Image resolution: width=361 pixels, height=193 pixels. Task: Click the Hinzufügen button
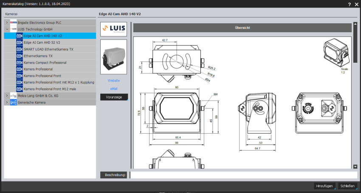click(x=324, y=186)
